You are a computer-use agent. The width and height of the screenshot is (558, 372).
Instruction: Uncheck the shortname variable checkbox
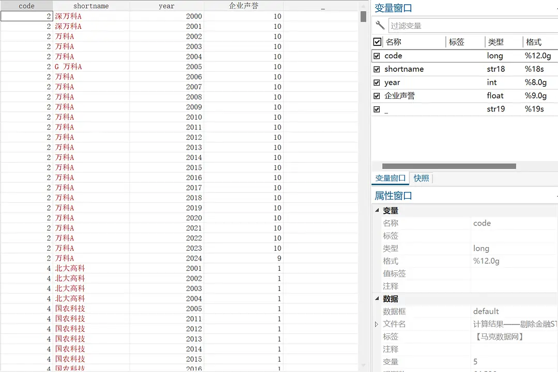[377, 69]
